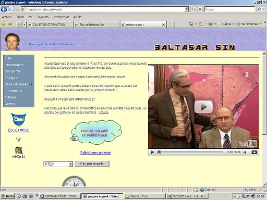Click the Internet security zone indicator
Screen dimensions: 267x200
(x=208, y=190)
